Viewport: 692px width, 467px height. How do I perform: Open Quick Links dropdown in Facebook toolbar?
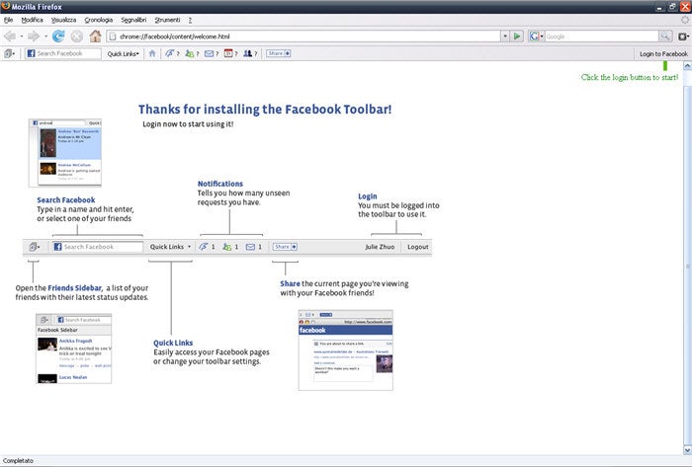pos(124,53)
